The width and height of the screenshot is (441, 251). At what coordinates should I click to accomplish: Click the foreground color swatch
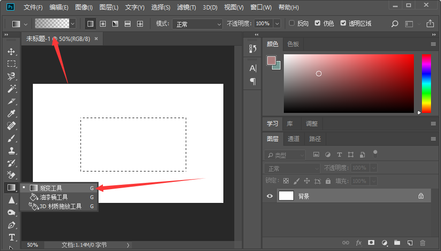[271, 60]
